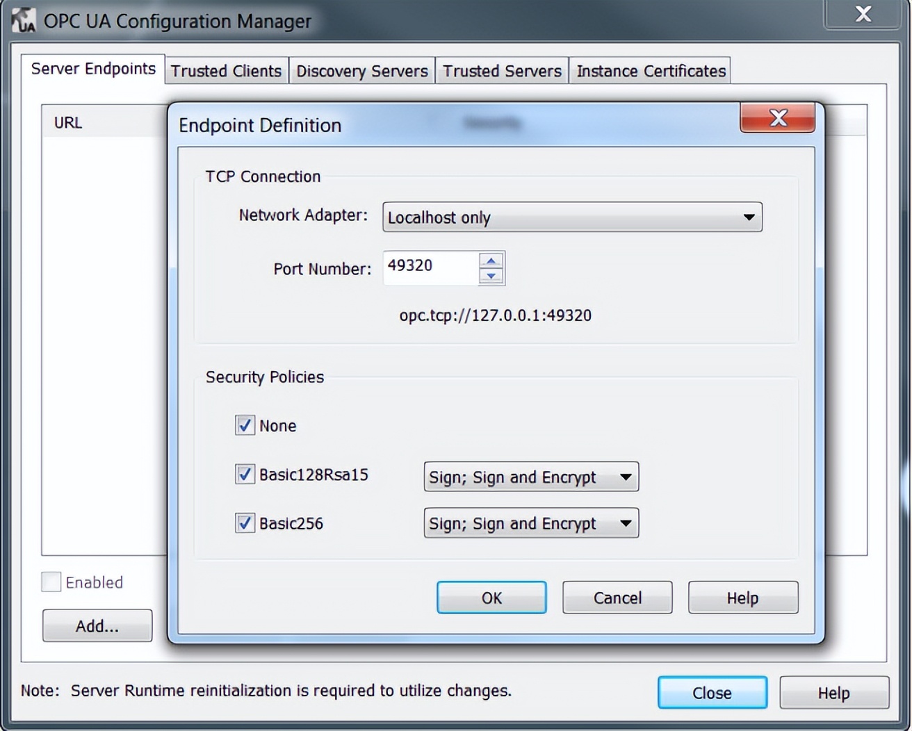Select the Trusted Servers tab
Viewport: 912px width, 731px height.
click(502, 70)
